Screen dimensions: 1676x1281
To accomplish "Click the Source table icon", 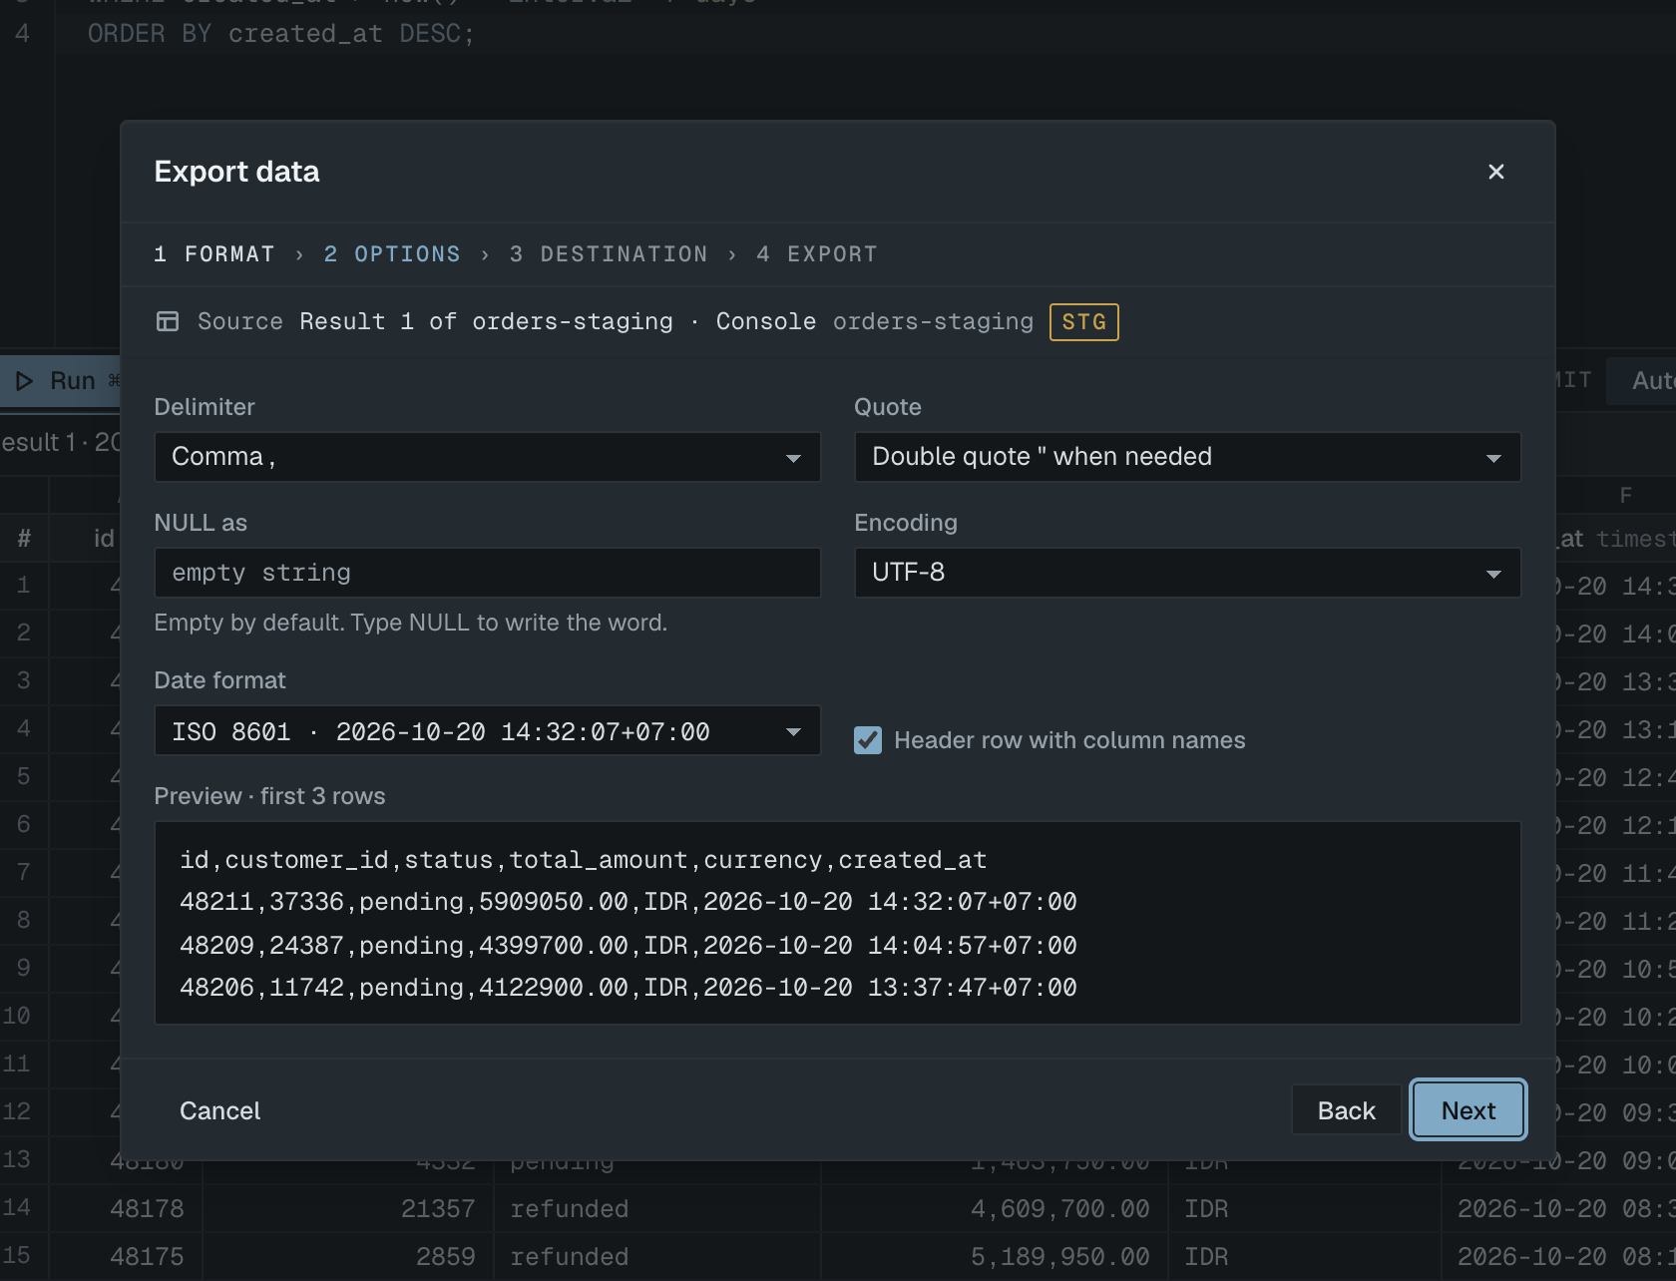I will [168, 321].
